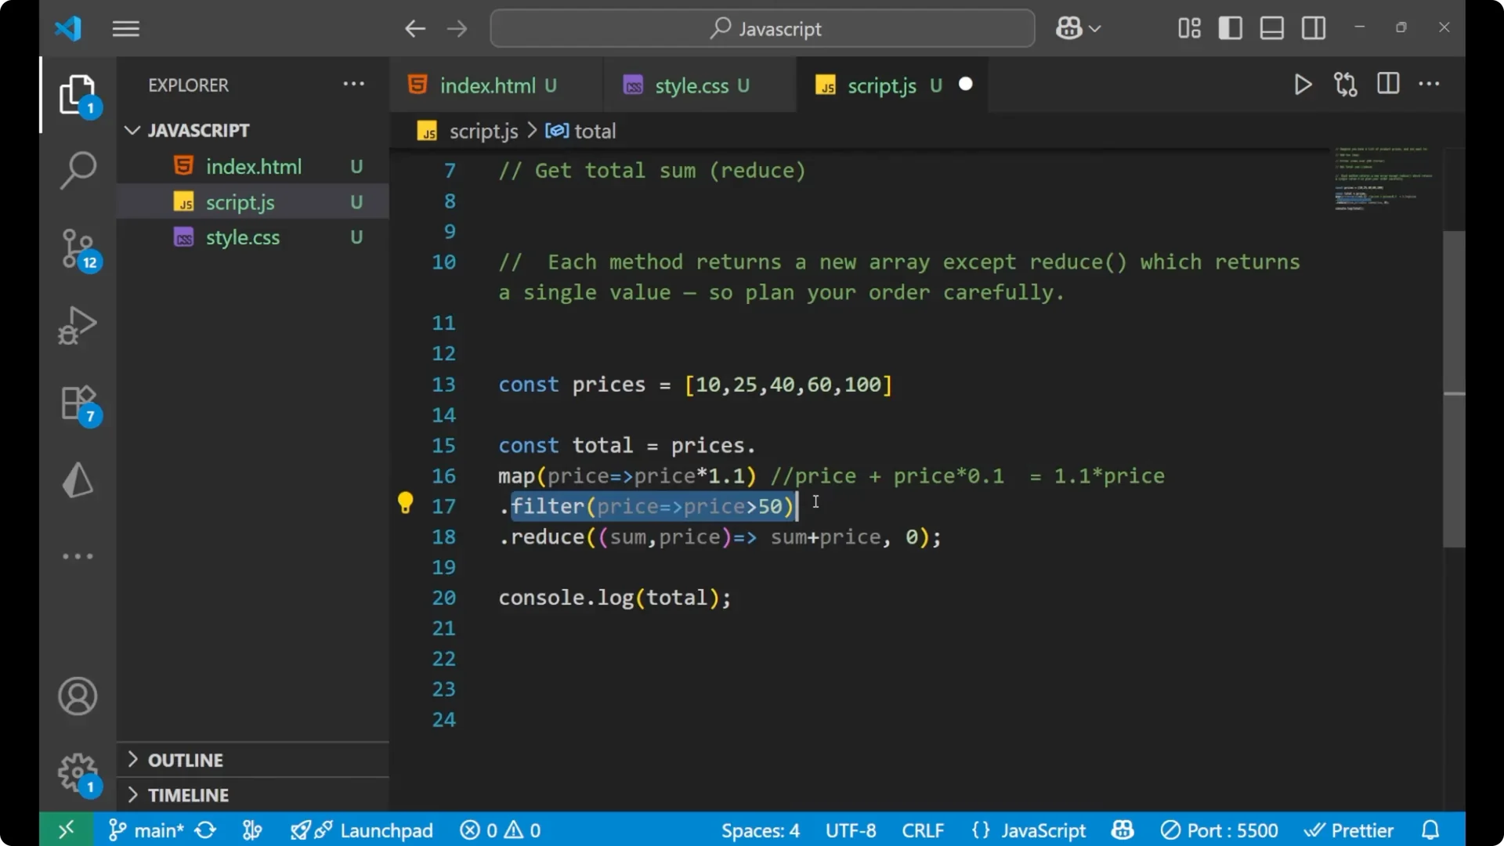Open the Source Control view
Screen dimensions: 1504x846
pyautogui.click(x=78, y=248)
